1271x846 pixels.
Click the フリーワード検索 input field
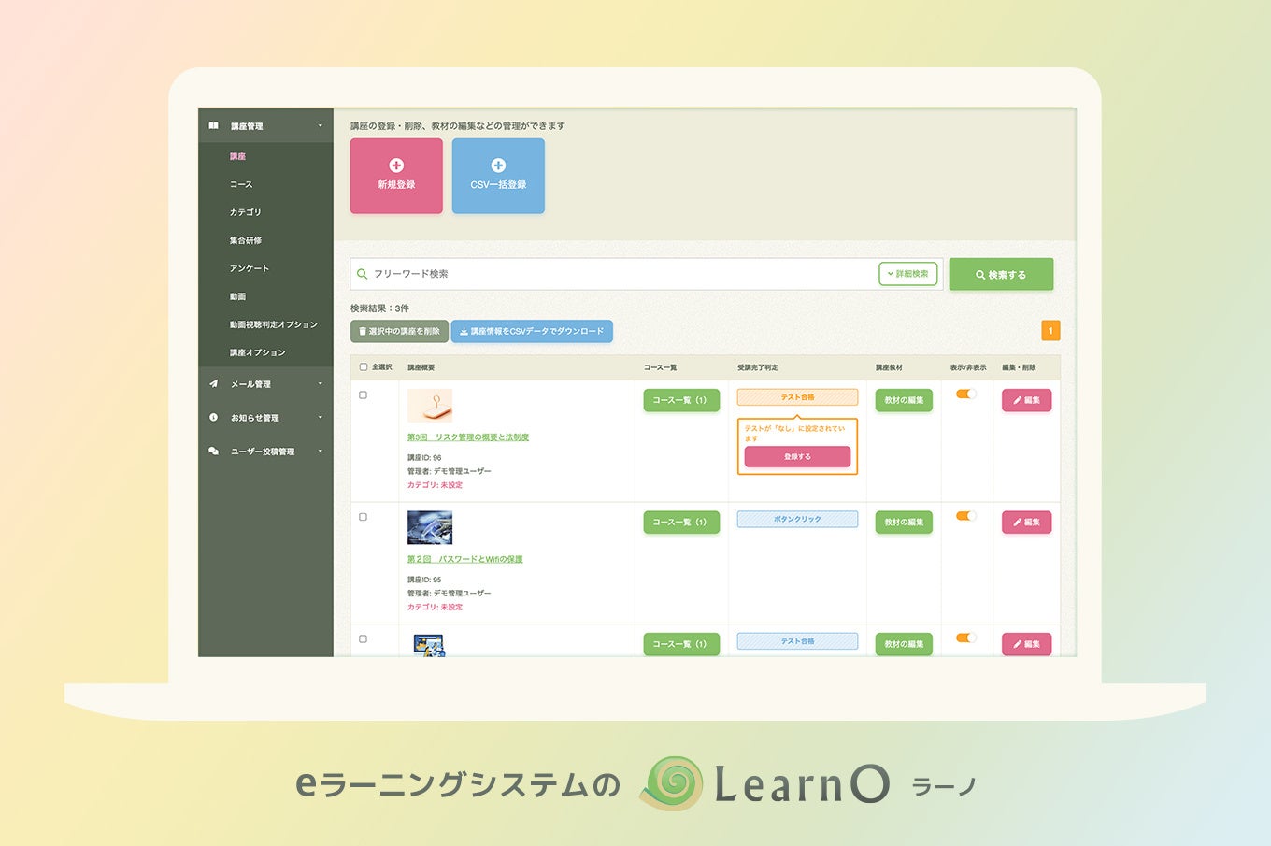614,274
